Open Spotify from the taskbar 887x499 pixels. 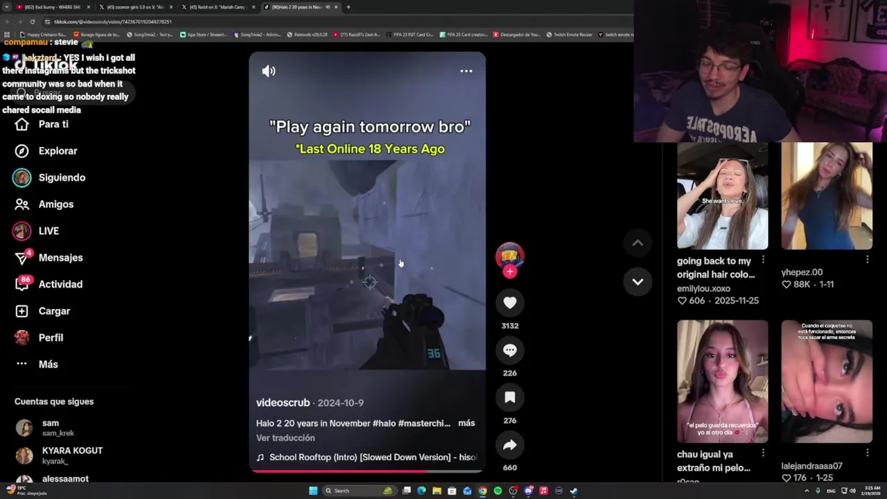pyautogui.click(x=498, y=491)
